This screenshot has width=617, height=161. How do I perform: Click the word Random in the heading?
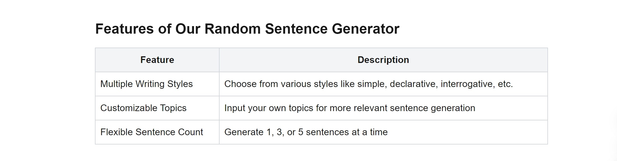point(232,29)
